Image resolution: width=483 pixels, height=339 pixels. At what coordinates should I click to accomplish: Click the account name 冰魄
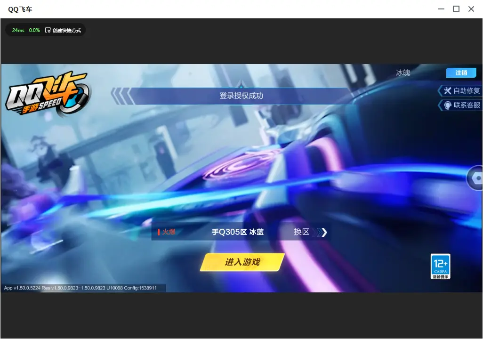[x=403, y=73]
